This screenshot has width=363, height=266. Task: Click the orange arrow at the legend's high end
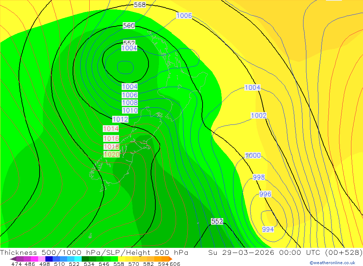[x=170, y=259]
